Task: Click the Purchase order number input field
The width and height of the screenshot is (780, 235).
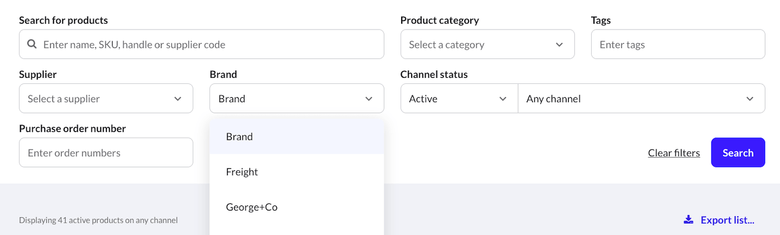Action: click(106, 153)
